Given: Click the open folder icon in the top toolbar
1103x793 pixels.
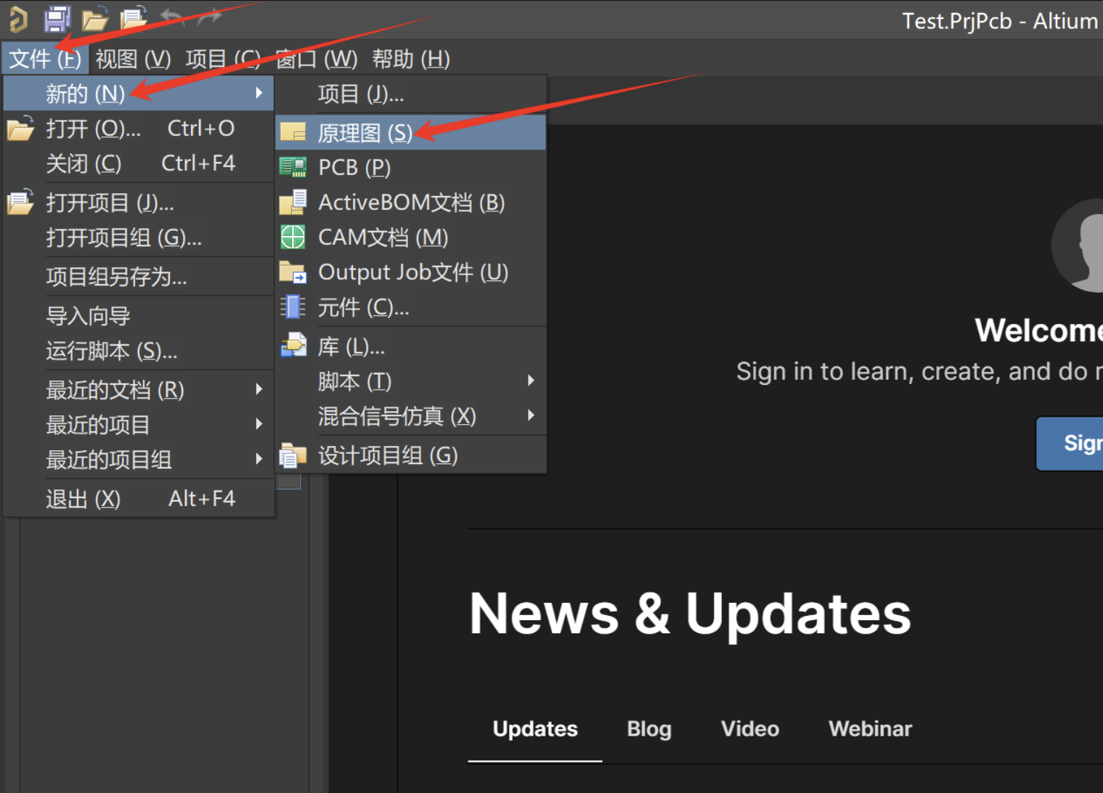Looking at the screenshot, I should 95,19.
